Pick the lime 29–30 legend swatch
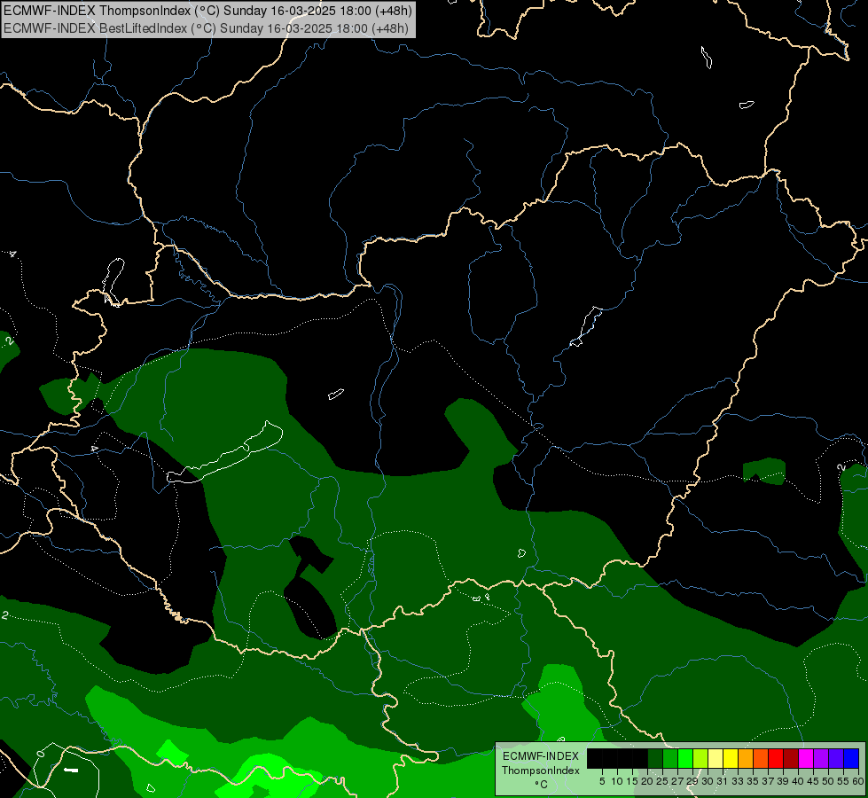 coord(700,759)
